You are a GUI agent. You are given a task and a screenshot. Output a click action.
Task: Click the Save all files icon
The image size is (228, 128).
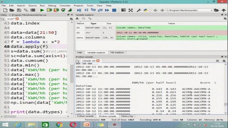point(26,10)
